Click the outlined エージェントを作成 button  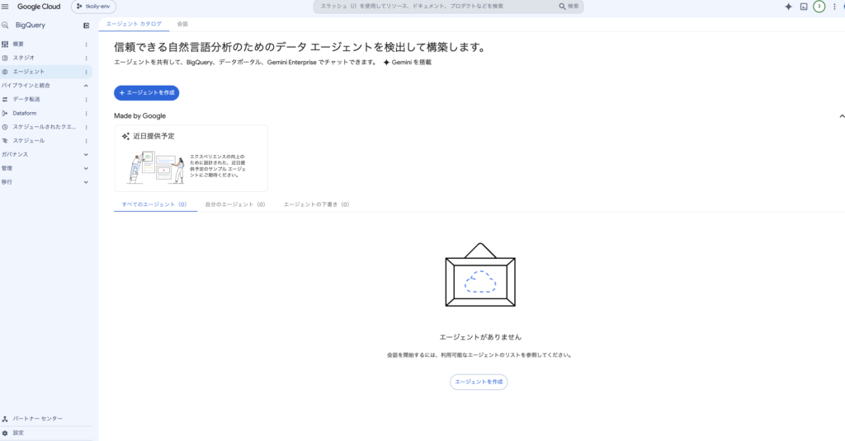pos(479,382)
